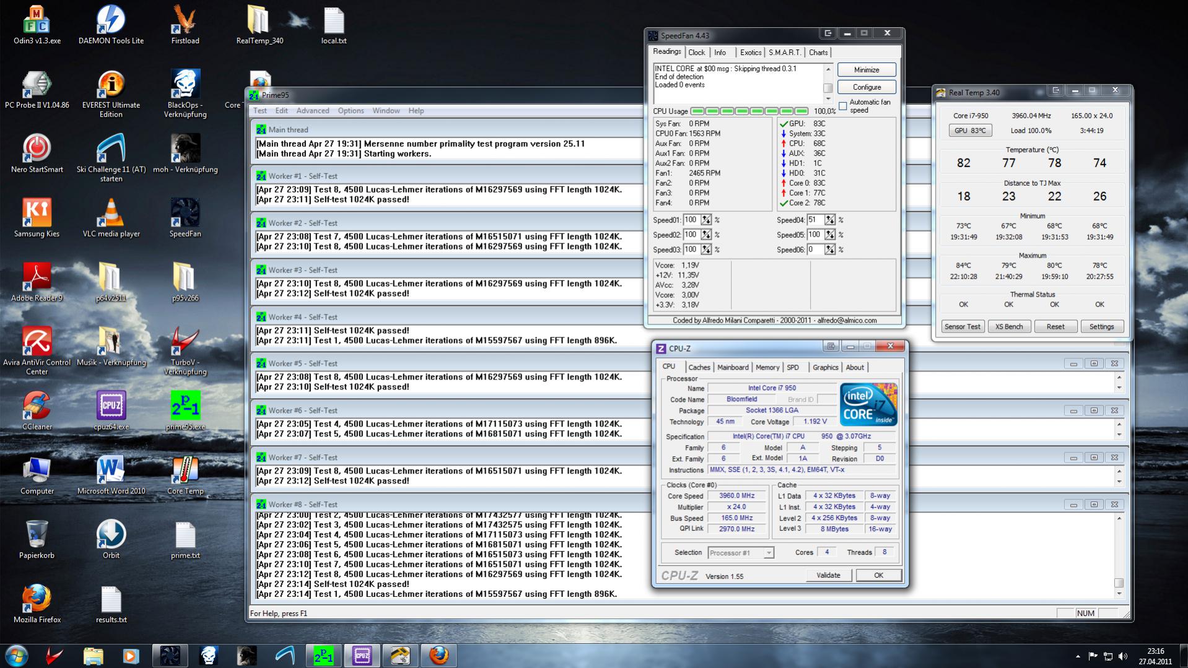Click GPU 83°C button in Real Temp
This screenshot has height=668, width=1188.
[x=970, y=131]
